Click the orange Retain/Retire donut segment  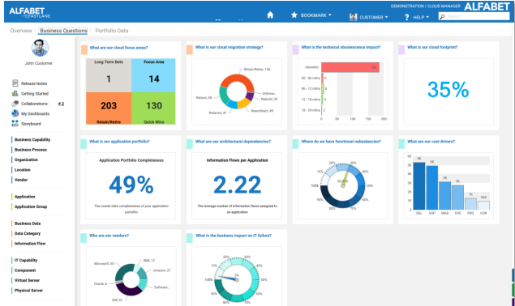pyautogui.click(x=237, y=79)
